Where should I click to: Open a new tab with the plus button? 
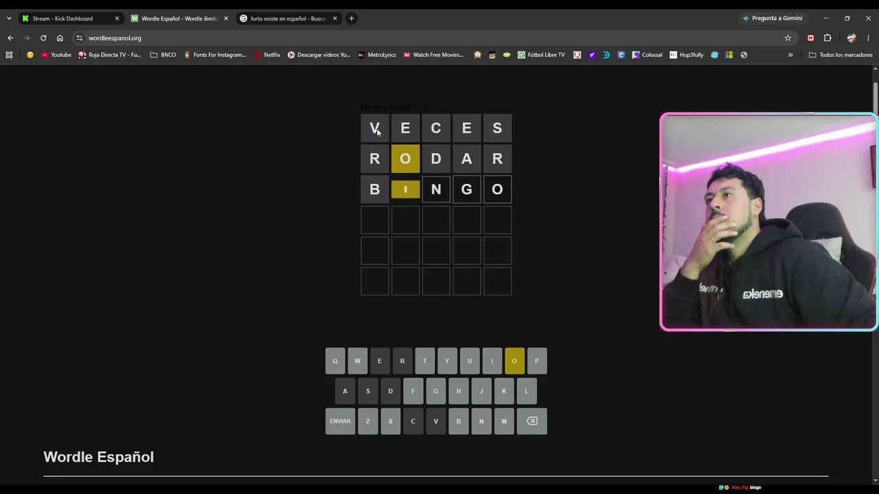[352, 19]
